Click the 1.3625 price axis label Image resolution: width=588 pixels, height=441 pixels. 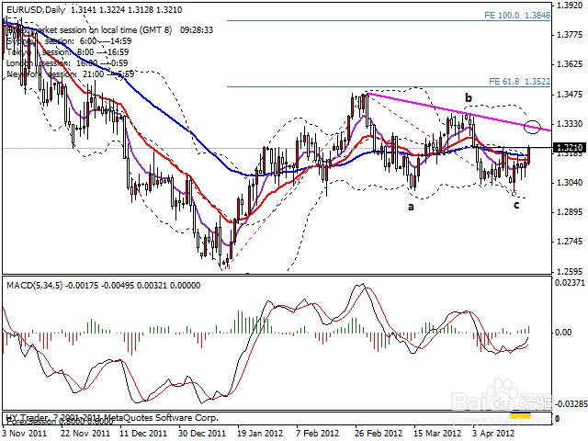tap(570, 64)
